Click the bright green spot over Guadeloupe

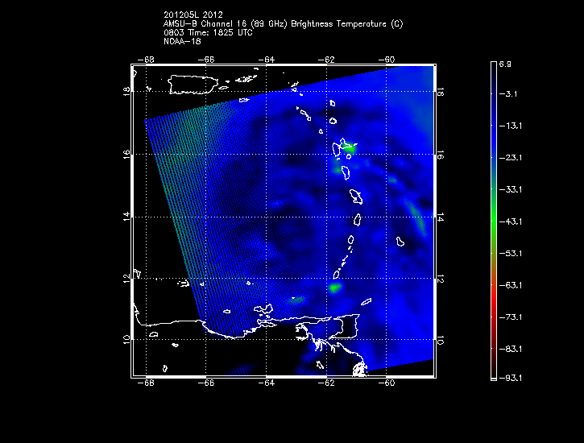tap(349, 147)
